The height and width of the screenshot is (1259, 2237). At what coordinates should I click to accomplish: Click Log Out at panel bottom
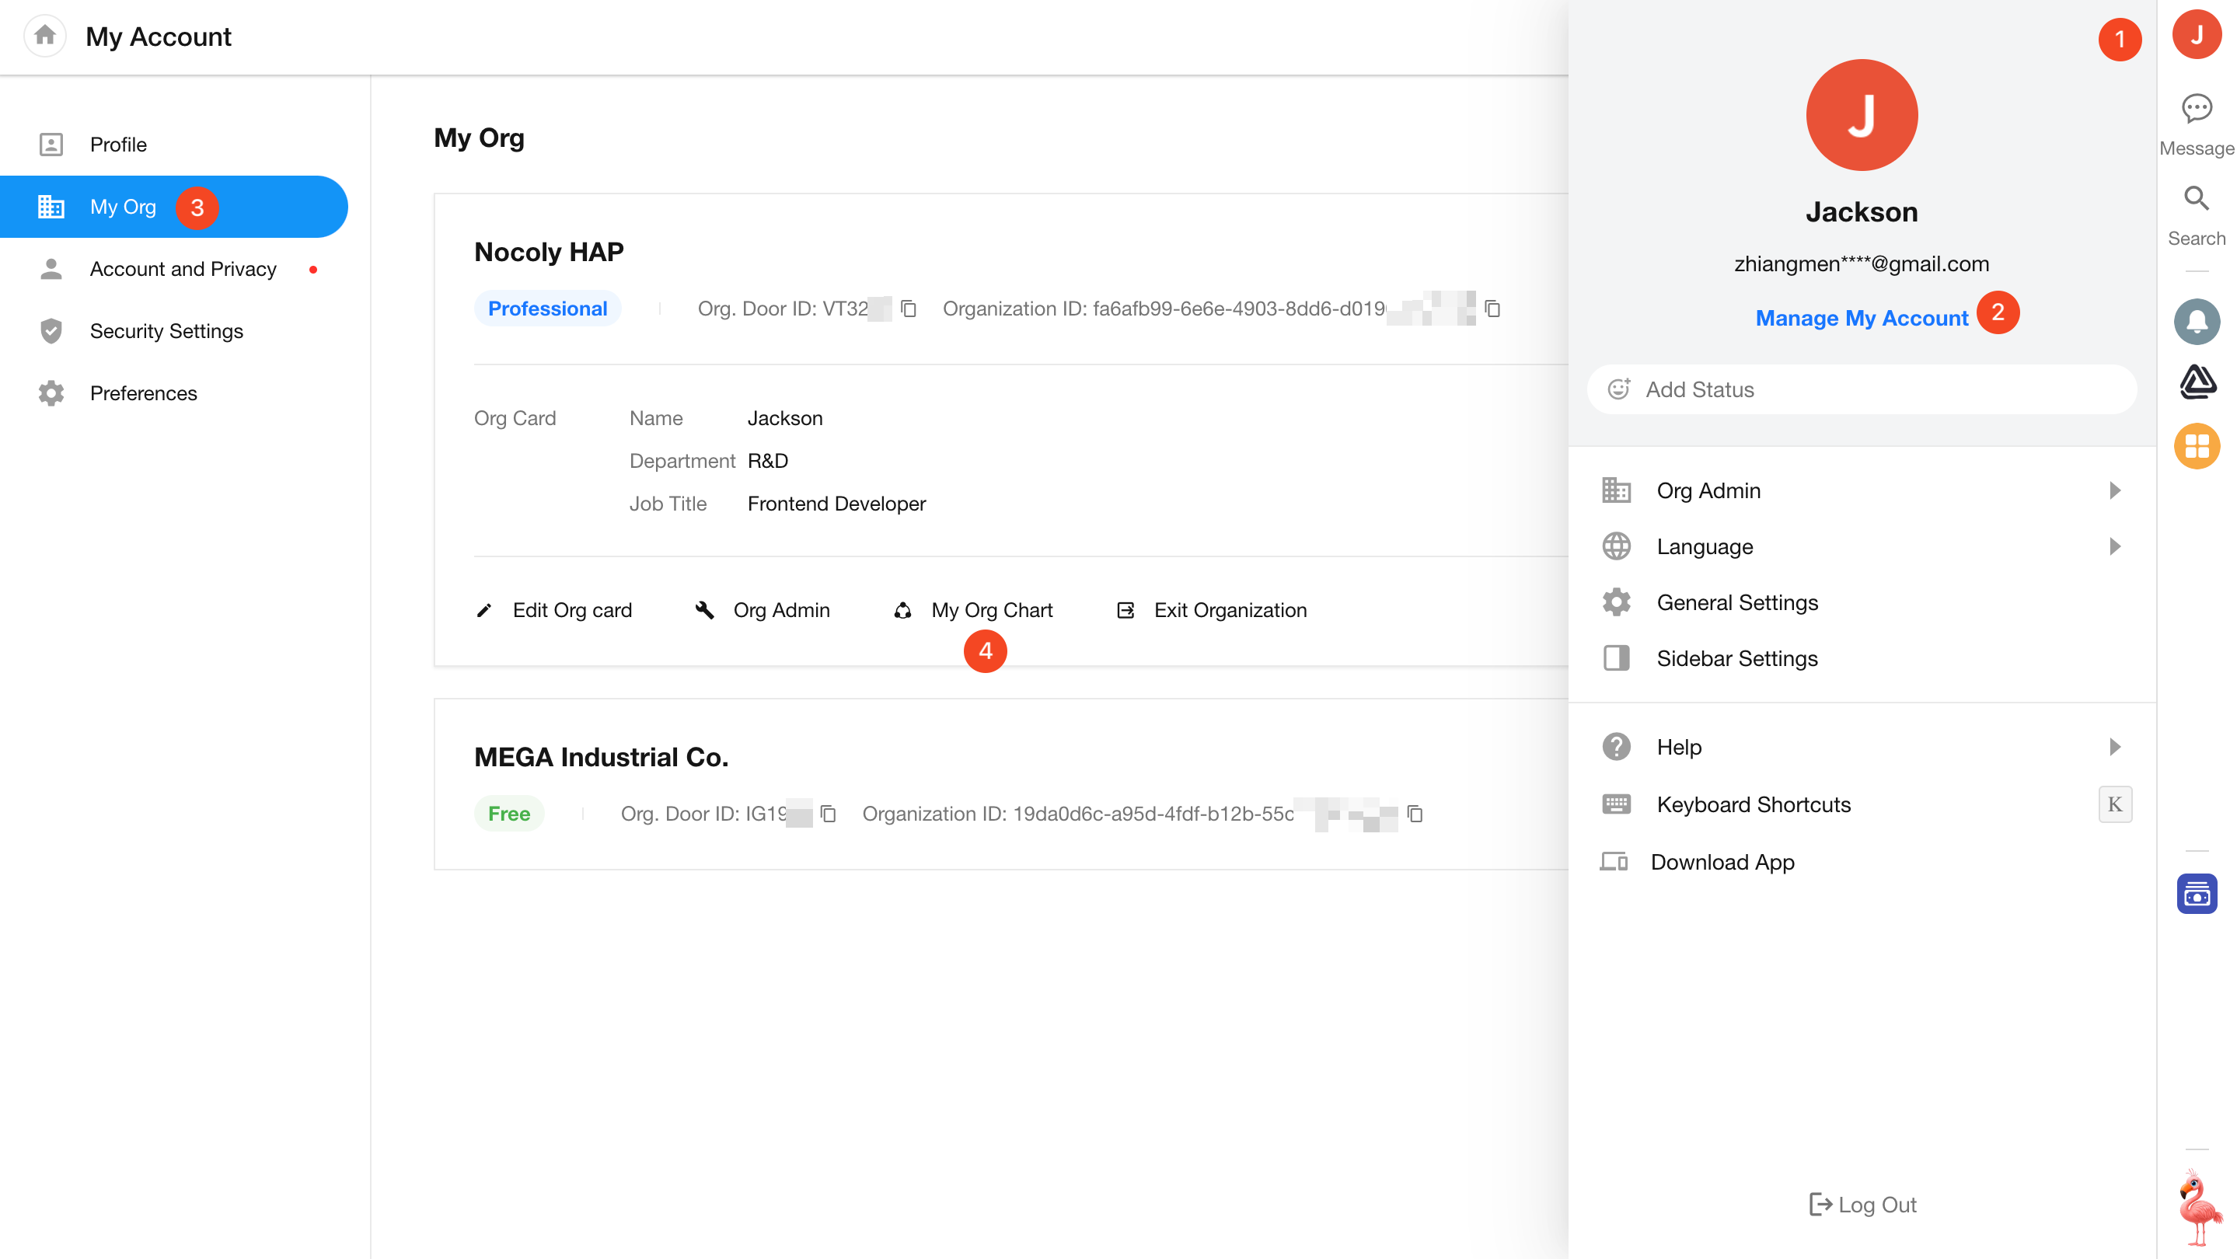click(x=1862, y=1205)
